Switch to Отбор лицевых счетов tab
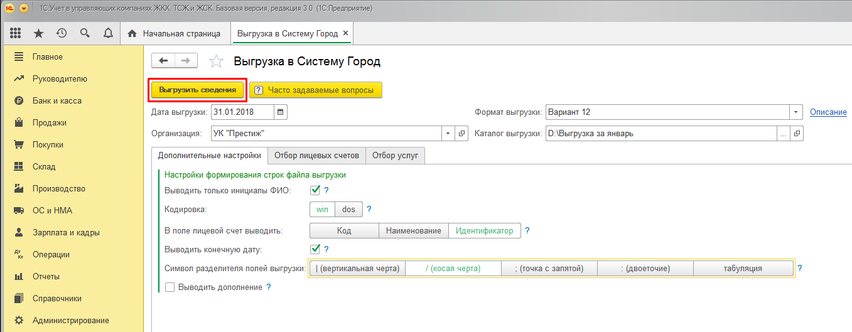 click(x=316, y=155)
